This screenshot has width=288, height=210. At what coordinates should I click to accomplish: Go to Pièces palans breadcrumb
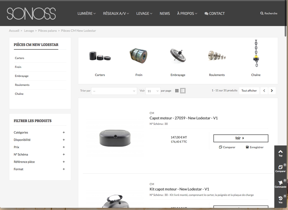(47, 31)
